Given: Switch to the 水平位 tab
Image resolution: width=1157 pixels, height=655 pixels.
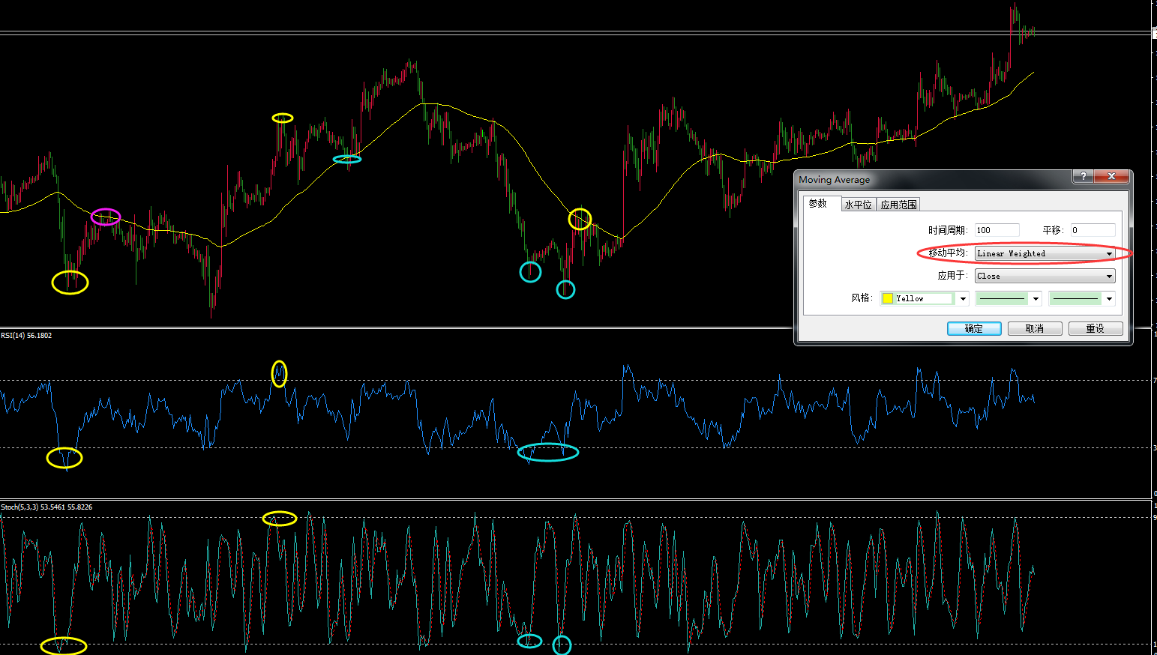Looking at the screenshot, I should pyautogui.click(x=858, y=205).
